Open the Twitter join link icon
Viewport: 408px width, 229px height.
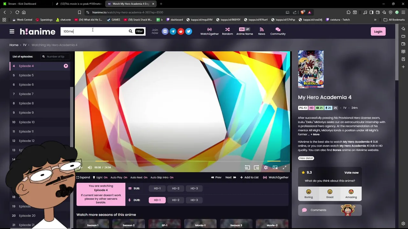(189, 31)
